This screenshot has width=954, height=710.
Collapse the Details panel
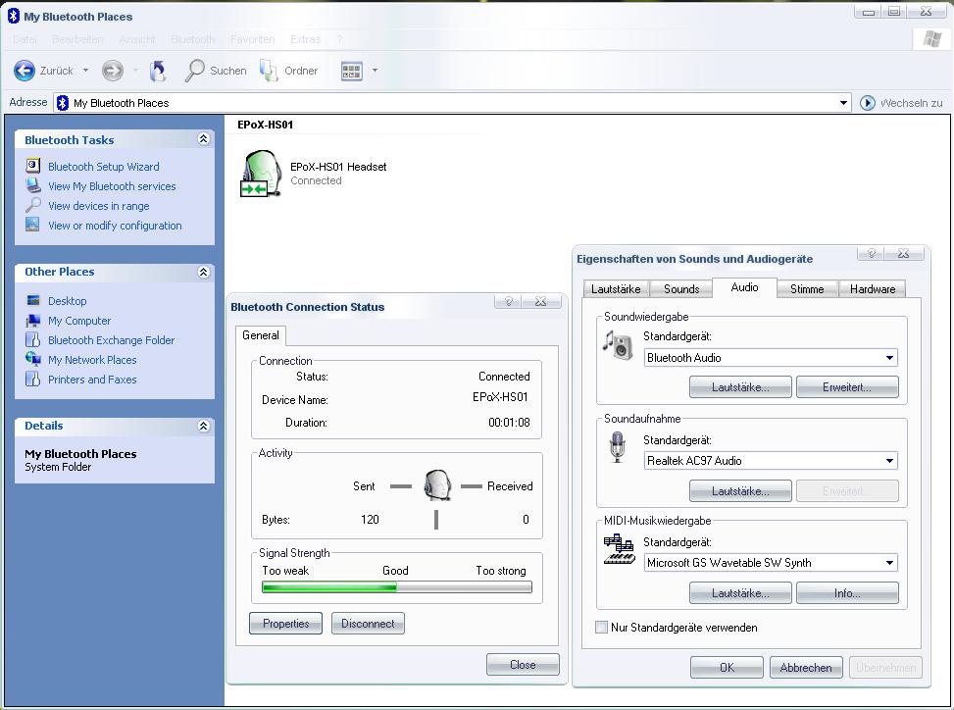click(x=203, y=426)
